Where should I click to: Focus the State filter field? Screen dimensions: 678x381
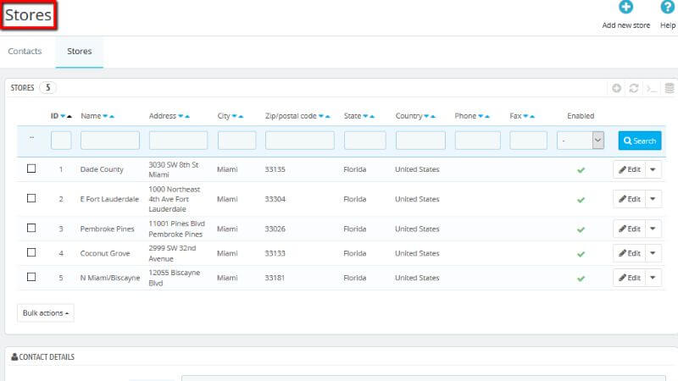pyautogui.click(x=365, y=141)
